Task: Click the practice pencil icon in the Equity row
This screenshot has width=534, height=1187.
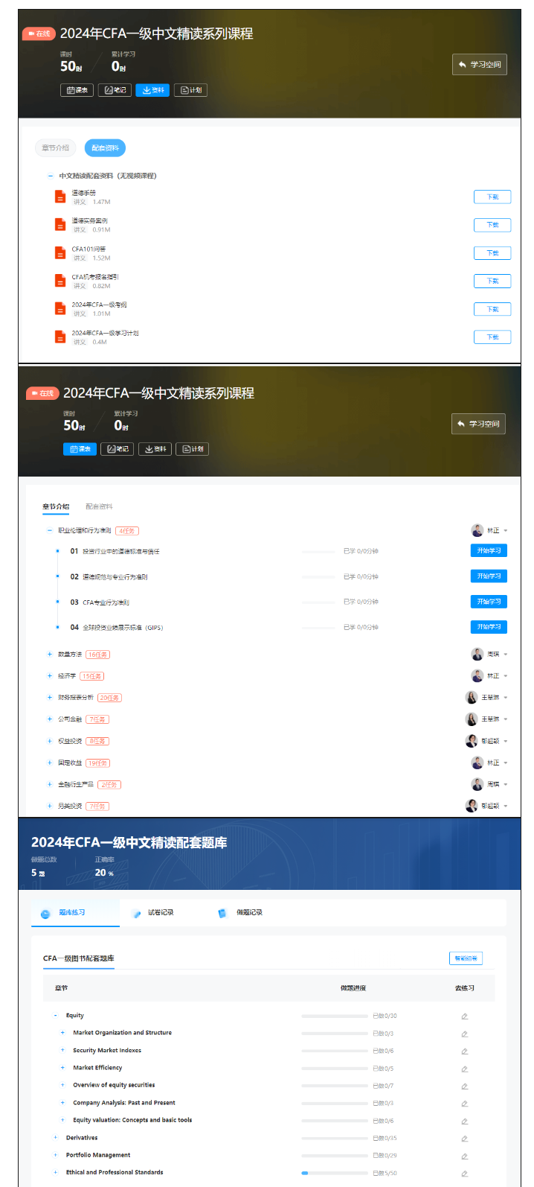Action: tap(464, 1016)
